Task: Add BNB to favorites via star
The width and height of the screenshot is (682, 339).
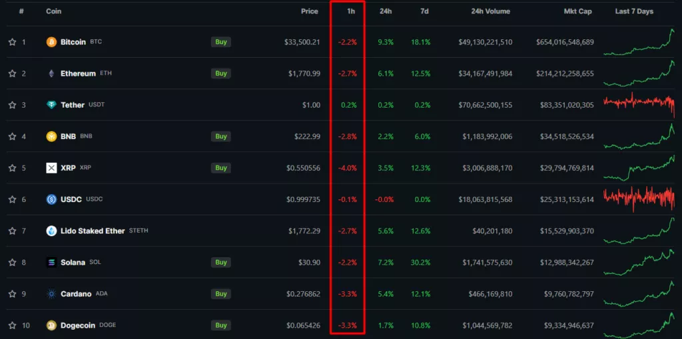Action: 12,136
